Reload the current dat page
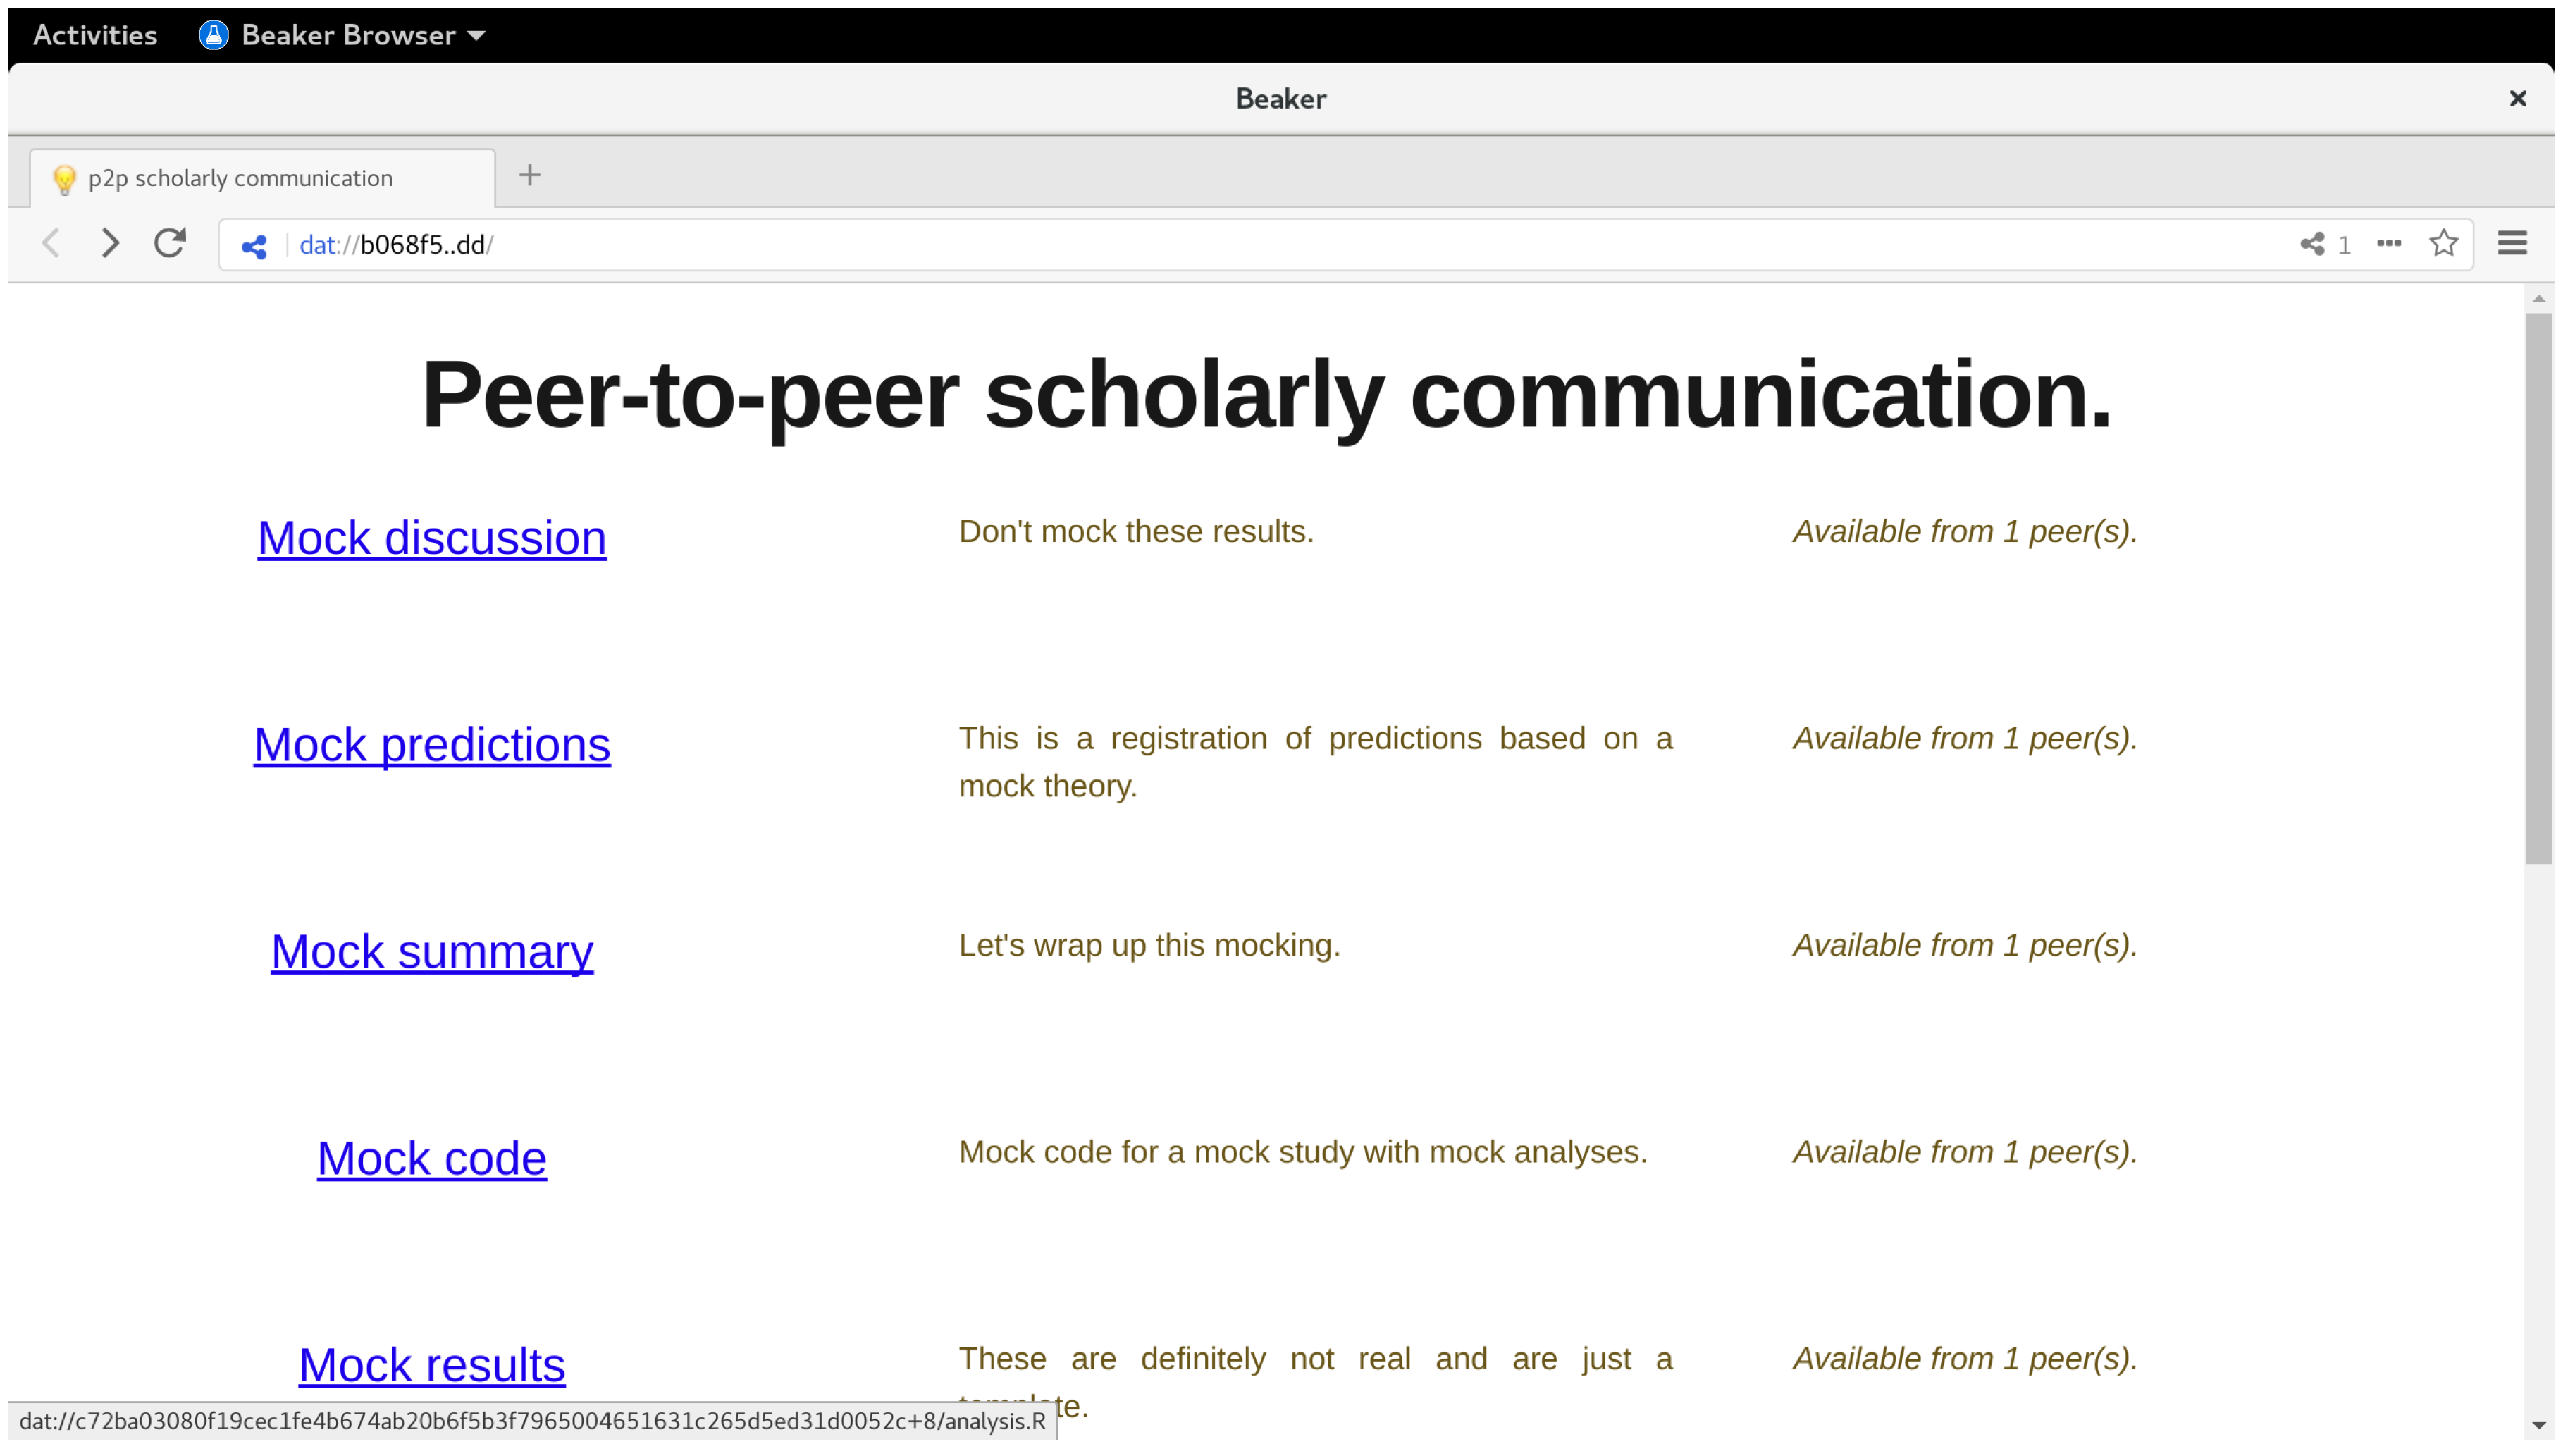The image size is (2568, 1456). (x=170, y=243)
